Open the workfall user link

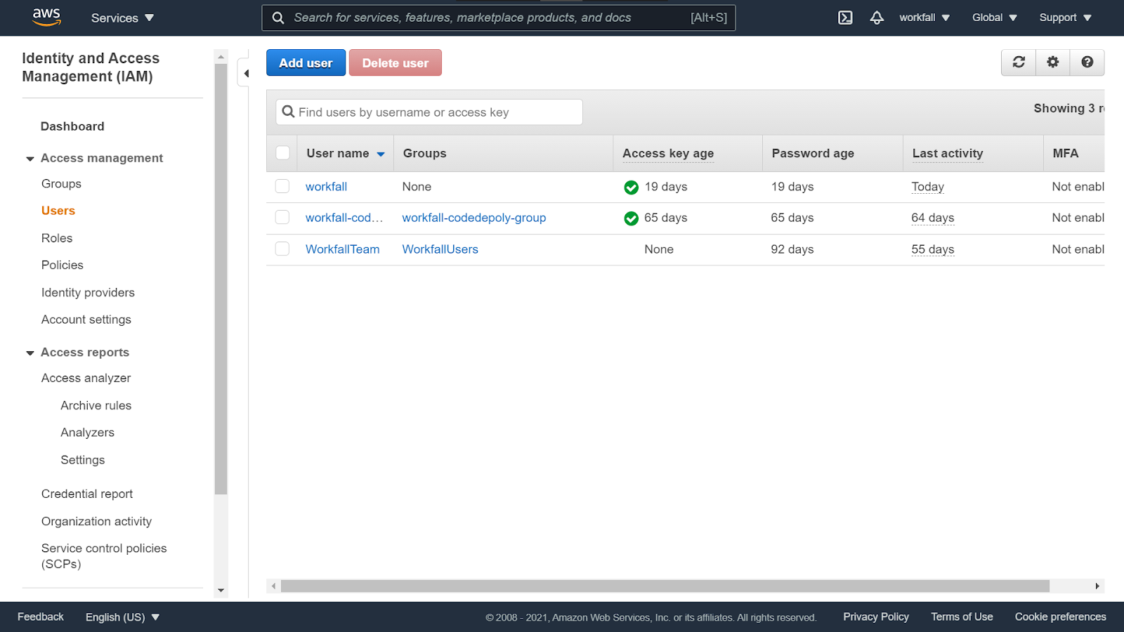point(326,187)
